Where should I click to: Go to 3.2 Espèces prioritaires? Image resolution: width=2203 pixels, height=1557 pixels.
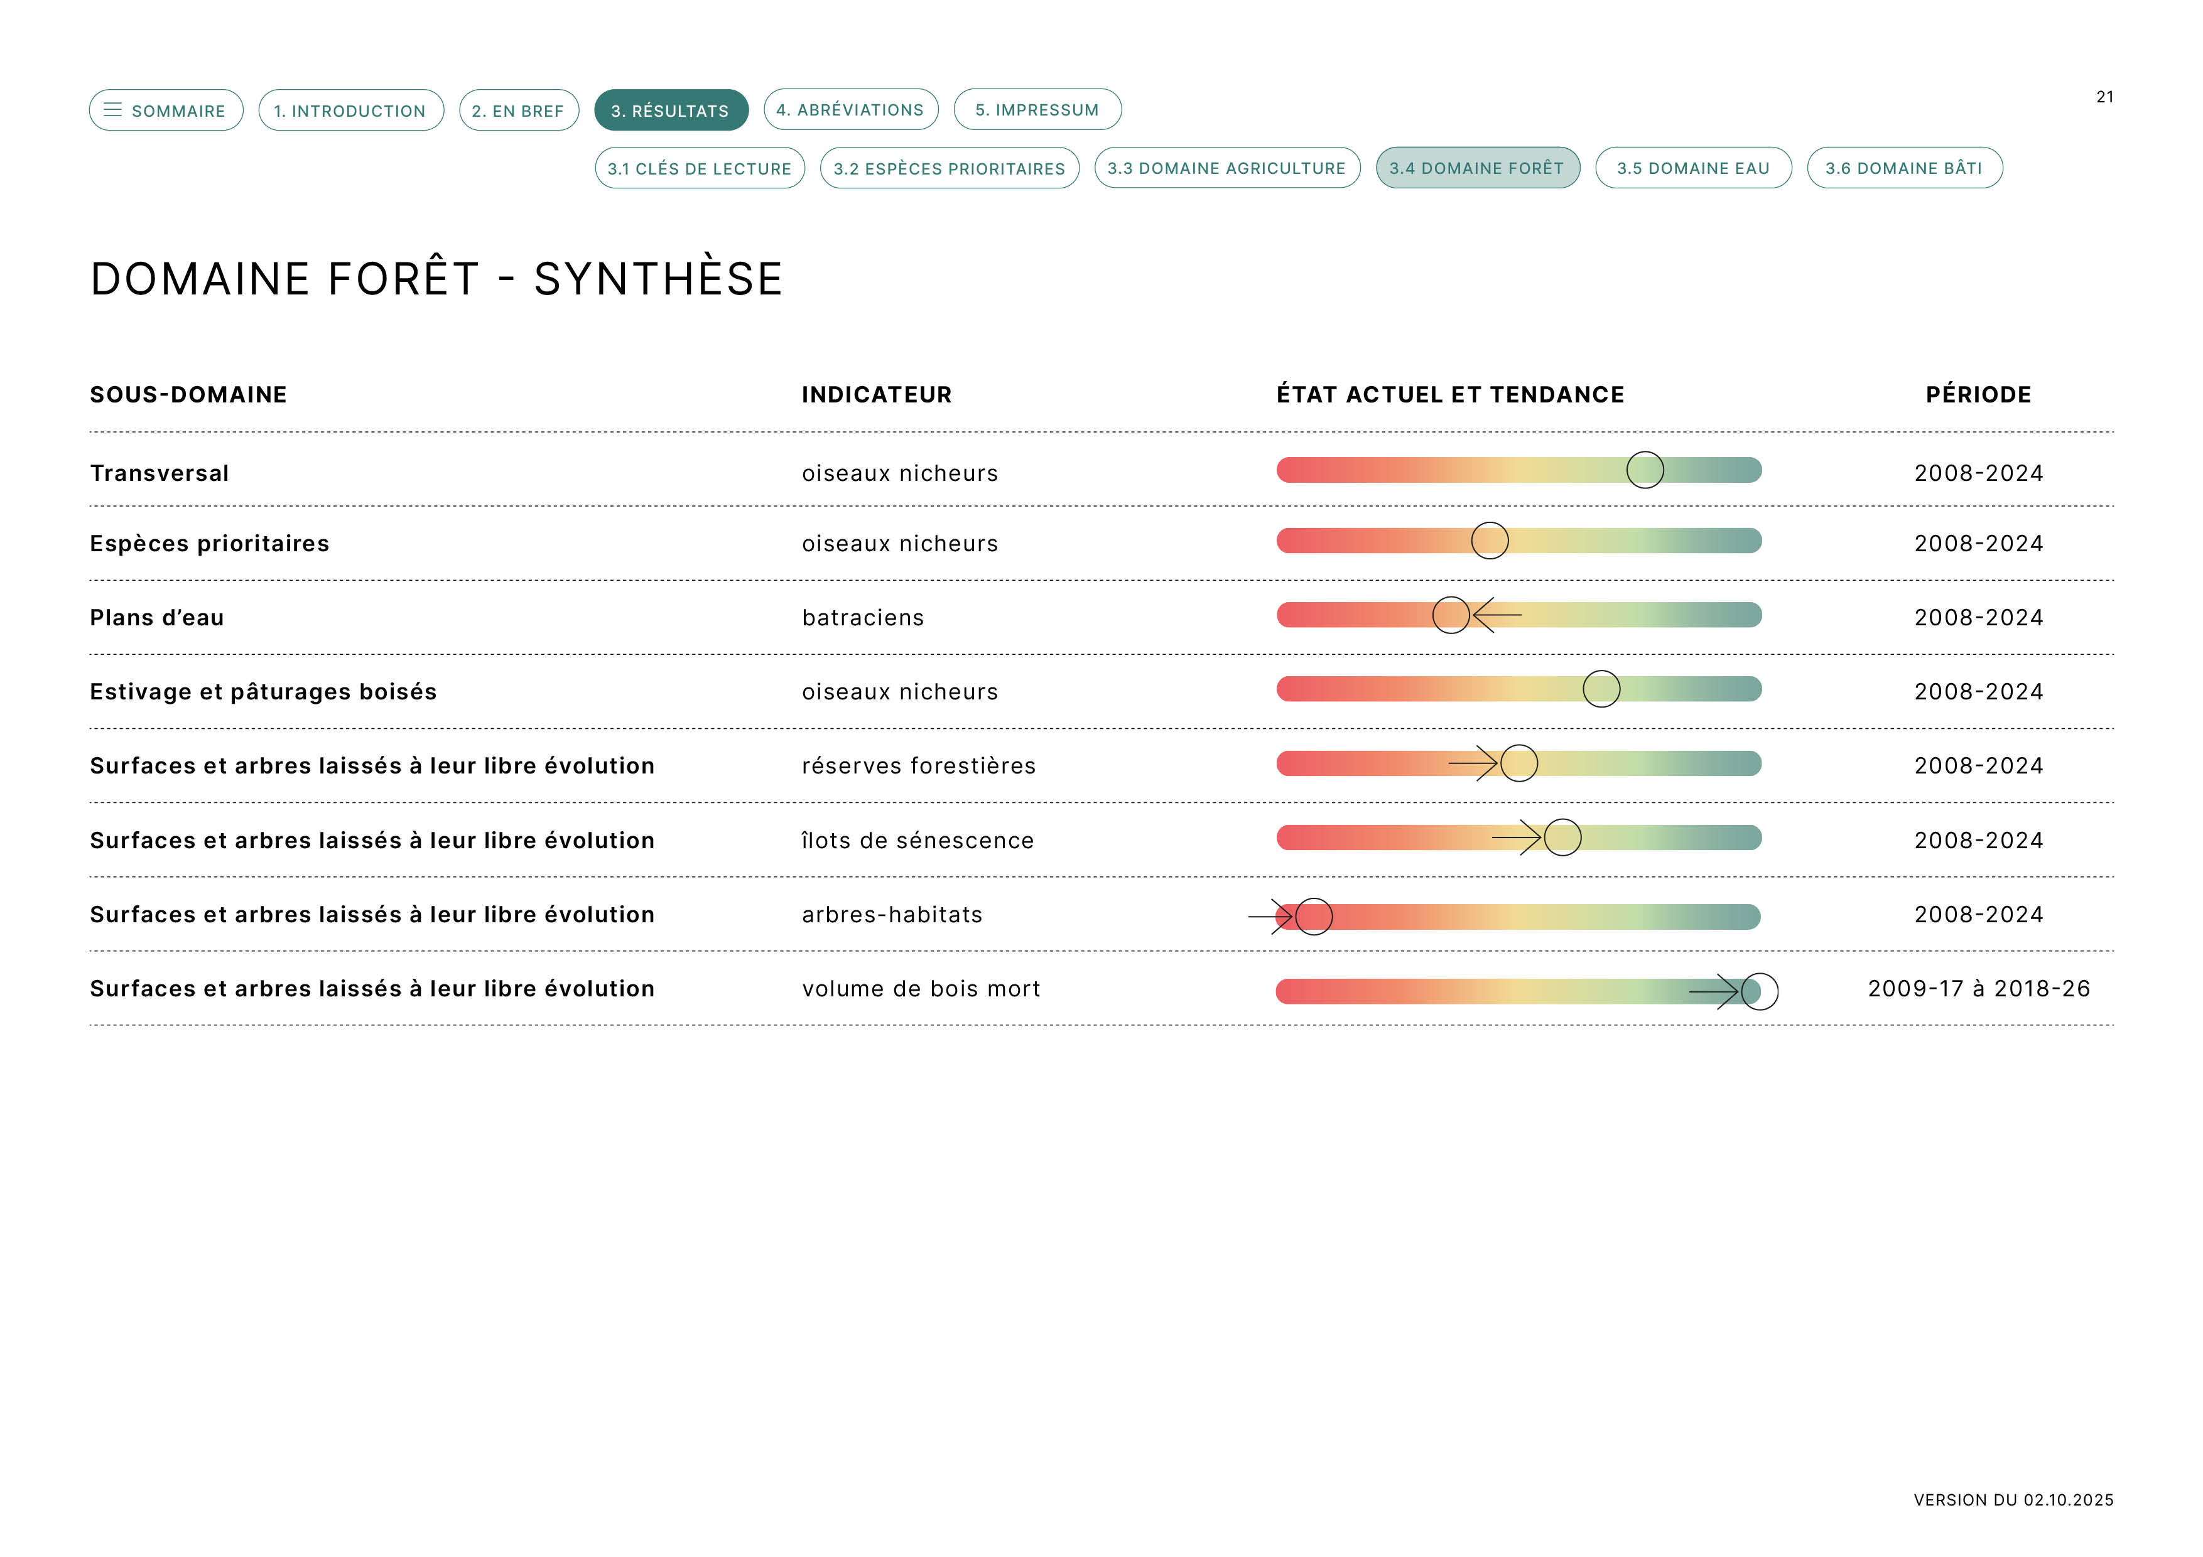point(949,168)
